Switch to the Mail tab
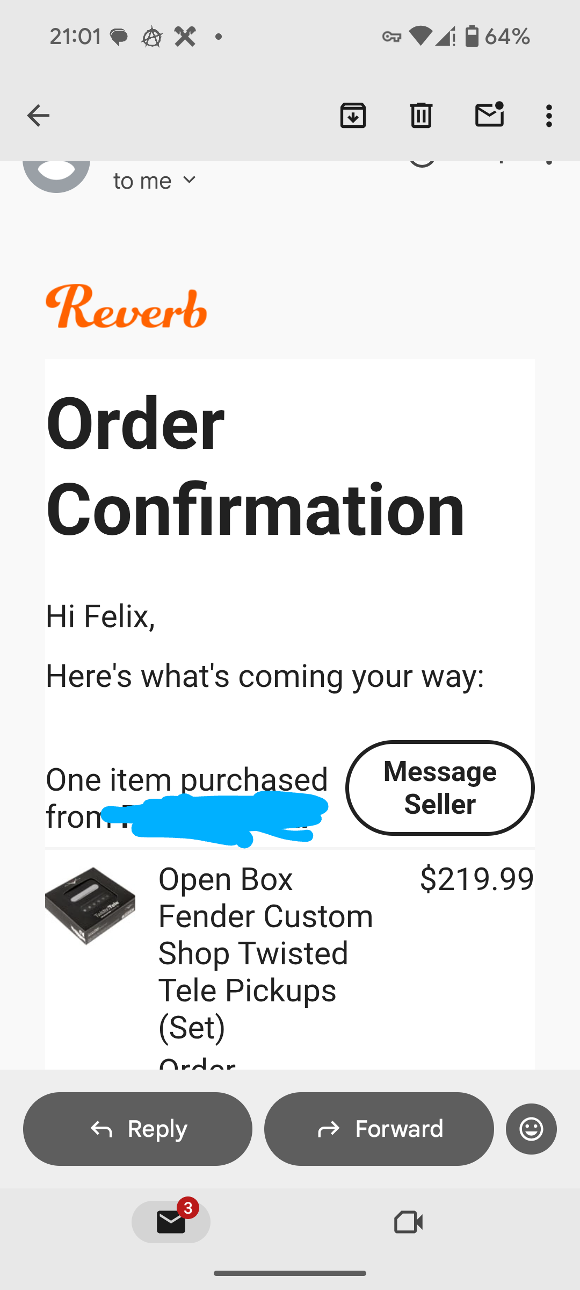580x1290 pixels. [x=171, y=1222]
